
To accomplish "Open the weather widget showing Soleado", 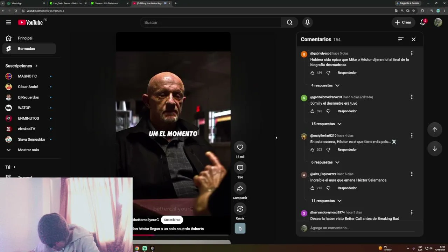I will (385, 248).
